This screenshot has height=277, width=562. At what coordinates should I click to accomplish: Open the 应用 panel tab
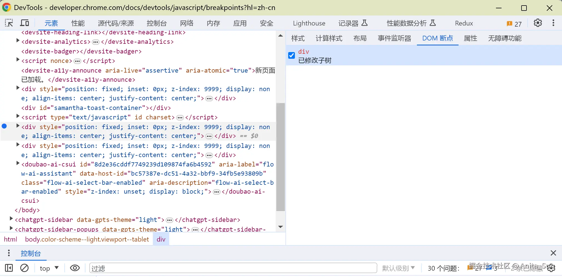pos(240,23)
